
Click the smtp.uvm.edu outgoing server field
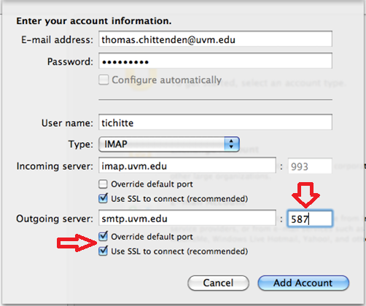pyautogui.click(x=187, y=219)
